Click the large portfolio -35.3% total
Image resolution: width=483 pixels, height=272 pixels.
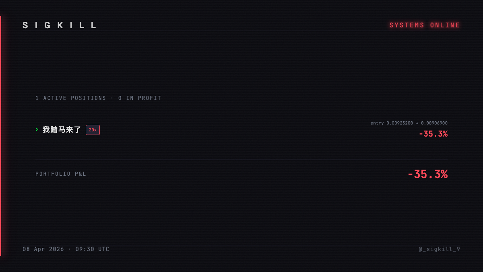pos(427,174)
